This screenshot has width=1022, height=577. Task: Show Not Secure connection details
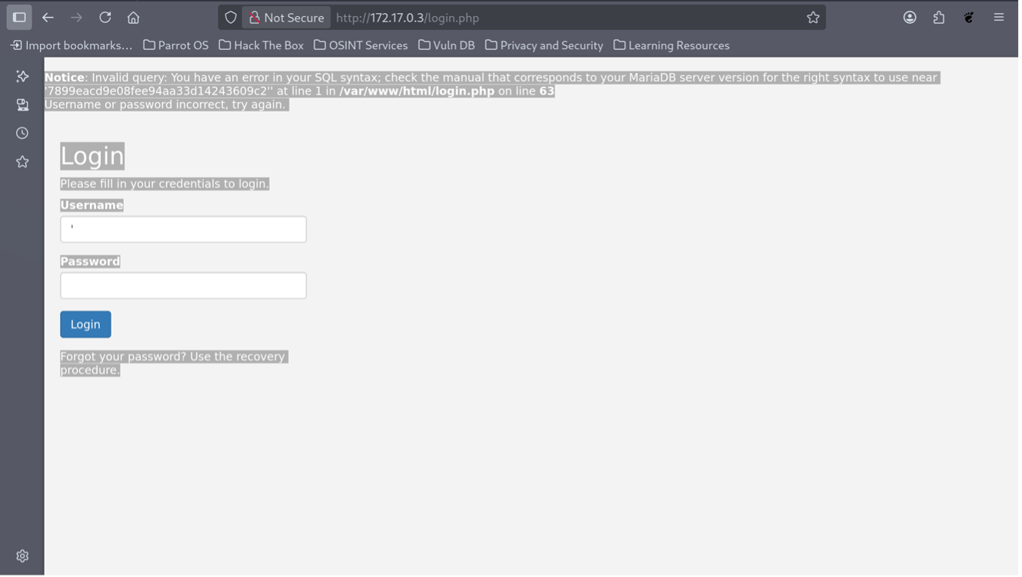coord(286,18)
